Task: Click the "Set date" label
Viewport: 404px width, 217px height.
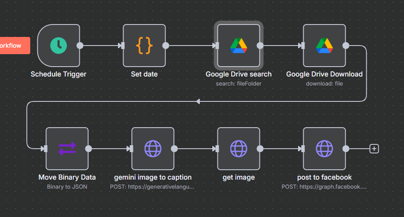Action: point(144,74)
